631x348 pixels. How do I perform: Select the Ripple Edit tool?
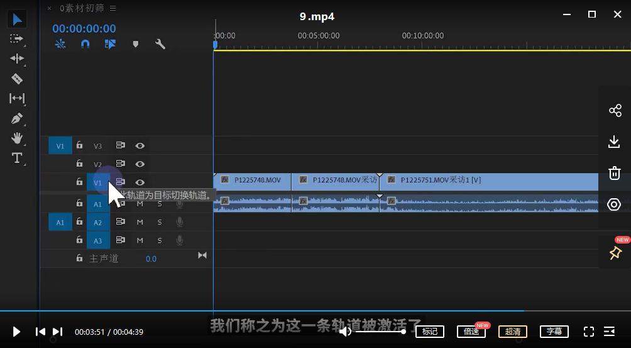pyautogui.click(x=17, y=59)
